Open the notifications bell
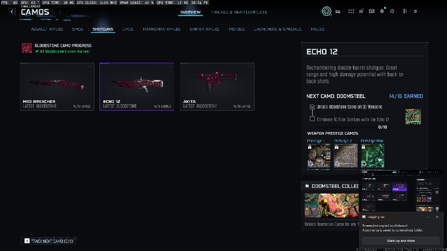 382,11
